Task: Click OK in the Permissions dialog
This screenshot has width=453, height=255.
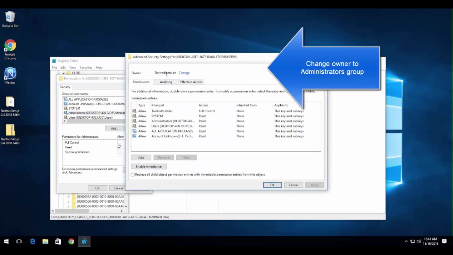Action: [x=97, y=188]
